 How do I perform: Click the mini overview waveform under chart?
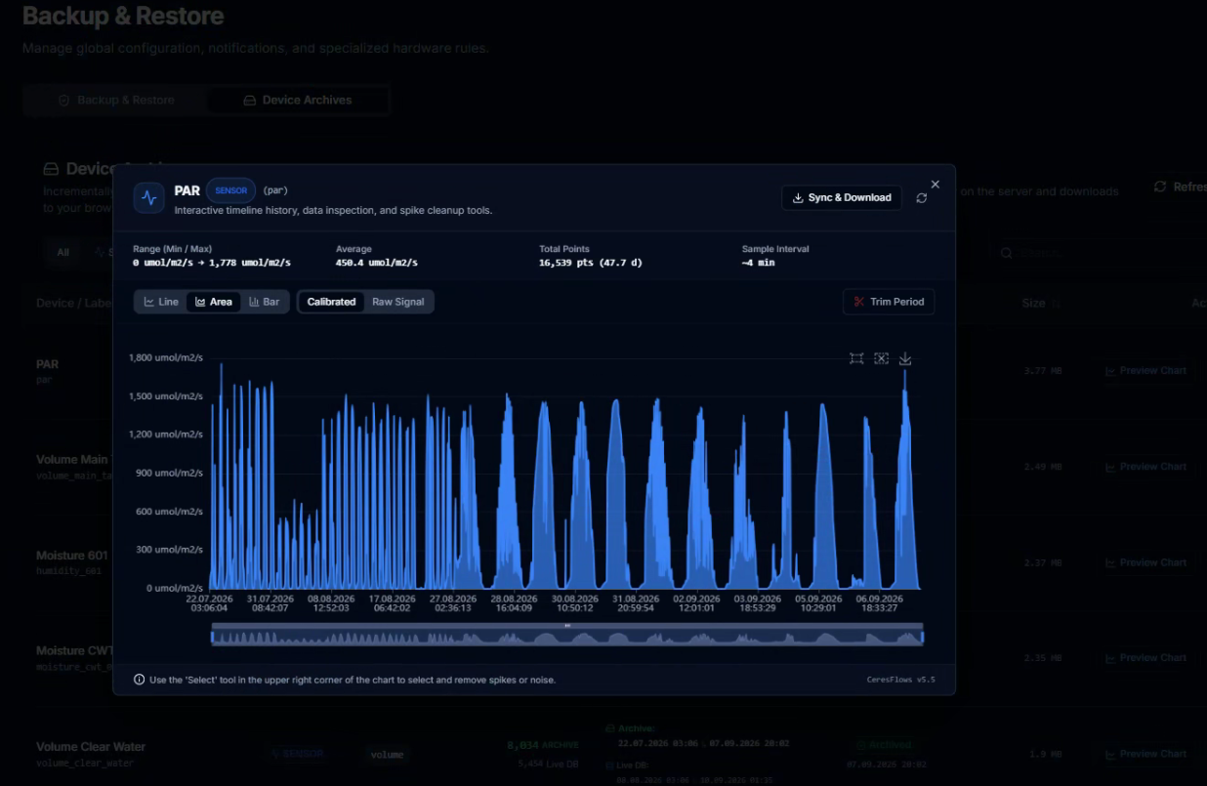coord(567,638)
